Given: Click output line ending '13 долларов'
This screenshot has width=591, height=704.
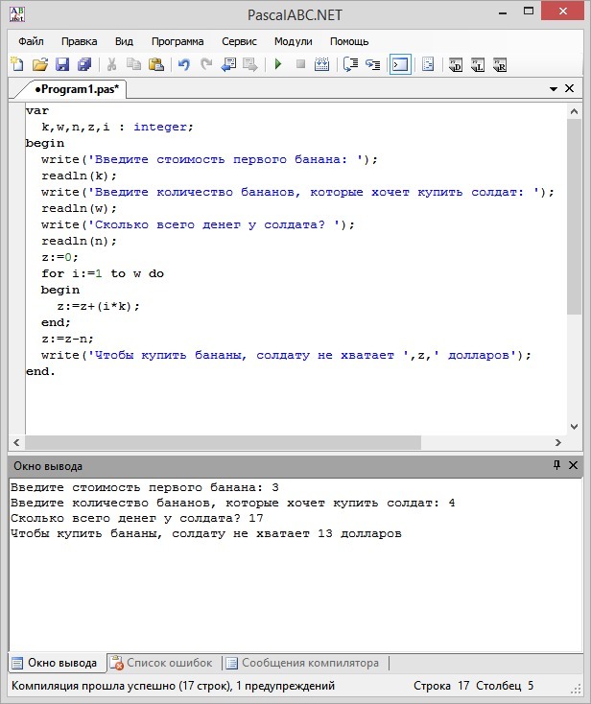Looking at the screenshot, I should click(206, 534).
